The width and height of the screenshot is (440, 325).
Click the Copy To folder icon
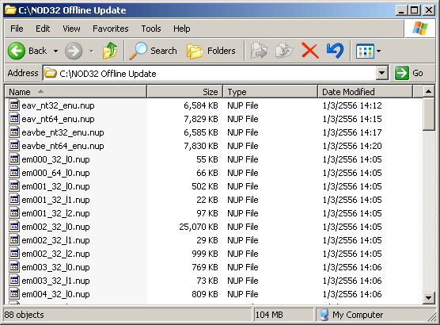point(283,51)
